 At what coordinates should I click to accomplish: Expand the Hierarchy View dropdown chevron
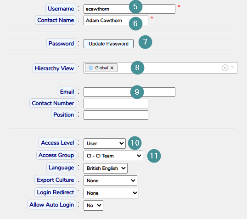pos(232,67)
